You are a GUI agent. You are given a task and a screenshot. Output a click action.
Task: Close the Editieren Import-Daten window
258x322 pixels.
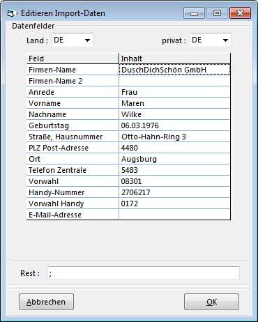click(x=240, y=13)
